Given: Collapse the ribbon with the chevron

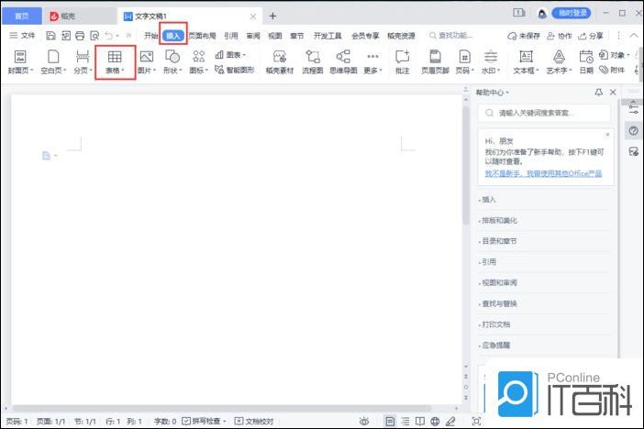Looking at the screenshot, I should pos(635,36).
